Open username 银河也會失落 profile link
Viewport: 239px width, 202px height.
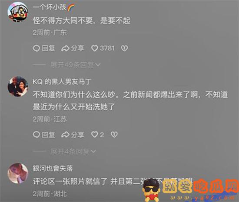(x=53, y=168)
